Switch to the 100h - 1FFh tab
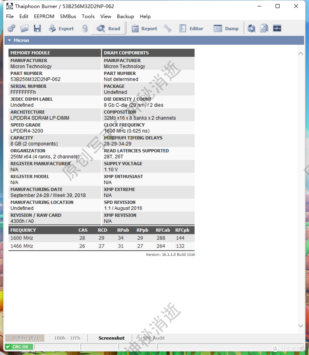The image size is (309, 355). click(67, 338)
